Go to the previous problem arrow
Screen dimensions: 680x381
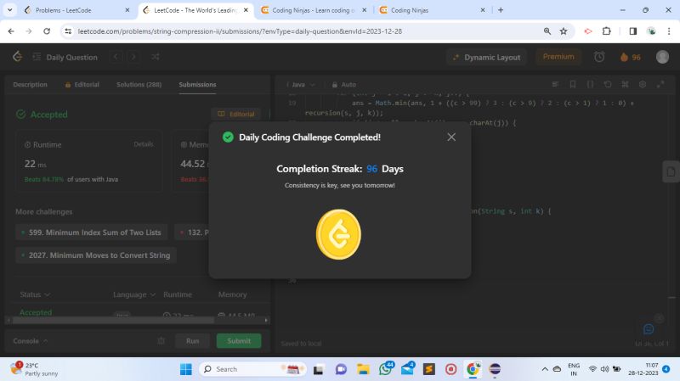(116, 57)
